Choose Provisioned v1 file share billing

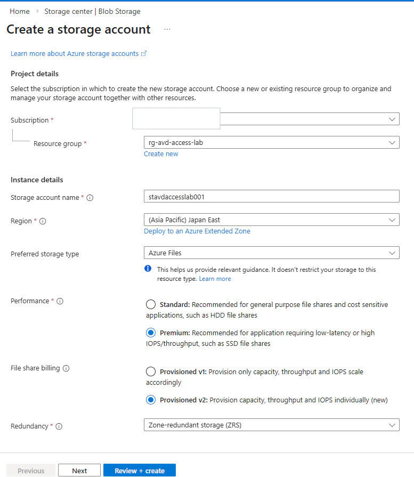pyautogui.click(x=151, y=371)
